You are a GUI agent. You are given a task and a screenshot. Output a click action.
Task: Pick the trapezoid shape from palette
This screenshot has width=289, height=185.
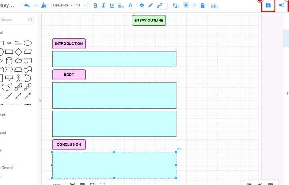18,70
